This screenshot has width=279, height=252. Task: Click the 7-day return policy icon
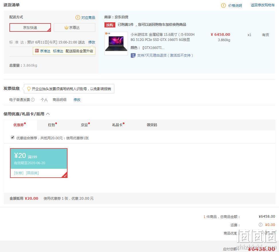tap(133, 55)
